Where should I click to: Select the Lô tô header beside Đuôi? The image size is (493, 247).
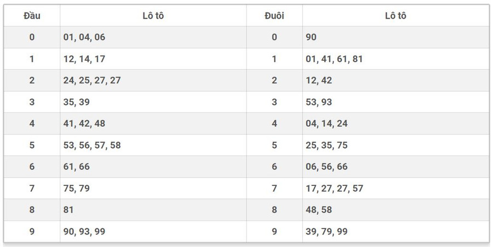395,16
